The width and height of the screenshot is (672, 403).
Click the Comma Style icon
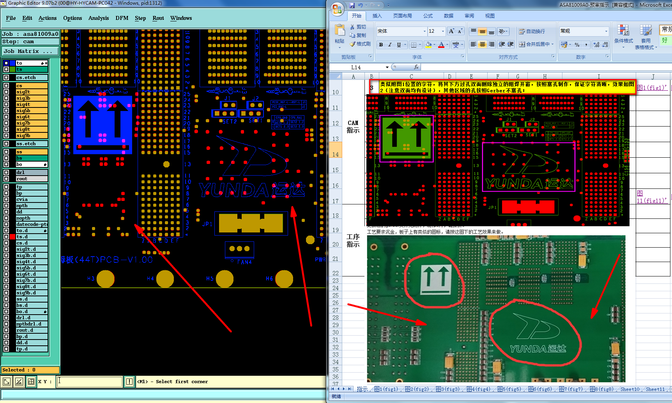coord(586,45)
